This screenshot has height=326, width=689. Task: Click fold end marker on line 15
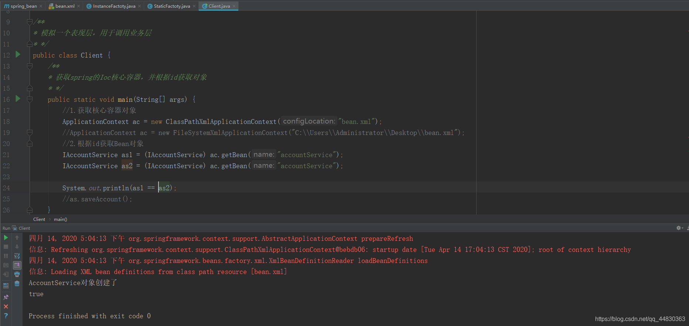[x=30, y=88]
